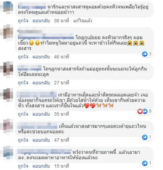This screenshot has width=163, height=170.
Task: Like the comment posted 38 นาที ago
Action: [23, 21]
